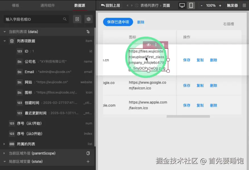
Task: Click 保存 in the google favicon row
Action: (186, 86)
